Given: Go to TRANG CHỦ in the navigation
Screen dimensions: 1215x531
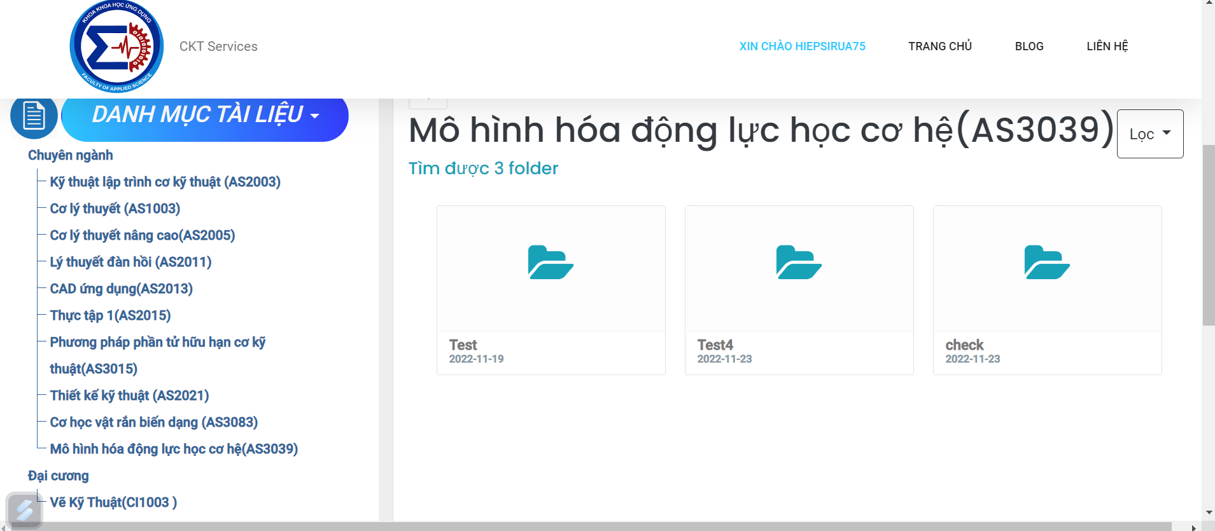Looking at the screenshot, I should pyautogui.click(x=940, y=46).
